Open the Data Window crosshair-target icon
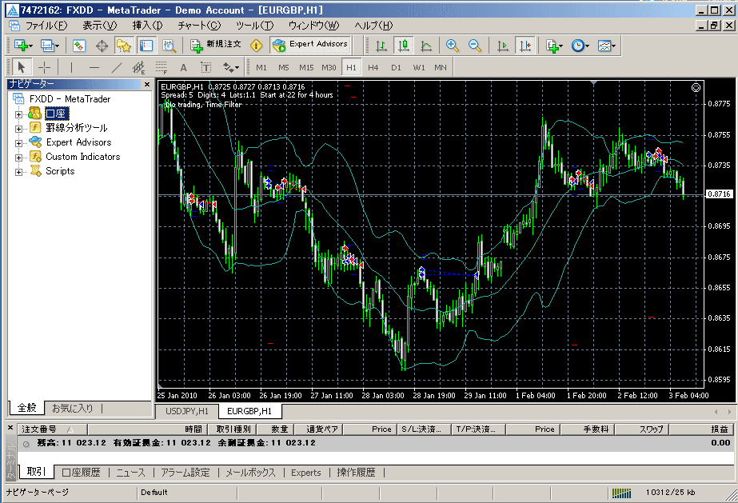Image resolution: width=738 pixels, height=503 pixels. [102, 46]
